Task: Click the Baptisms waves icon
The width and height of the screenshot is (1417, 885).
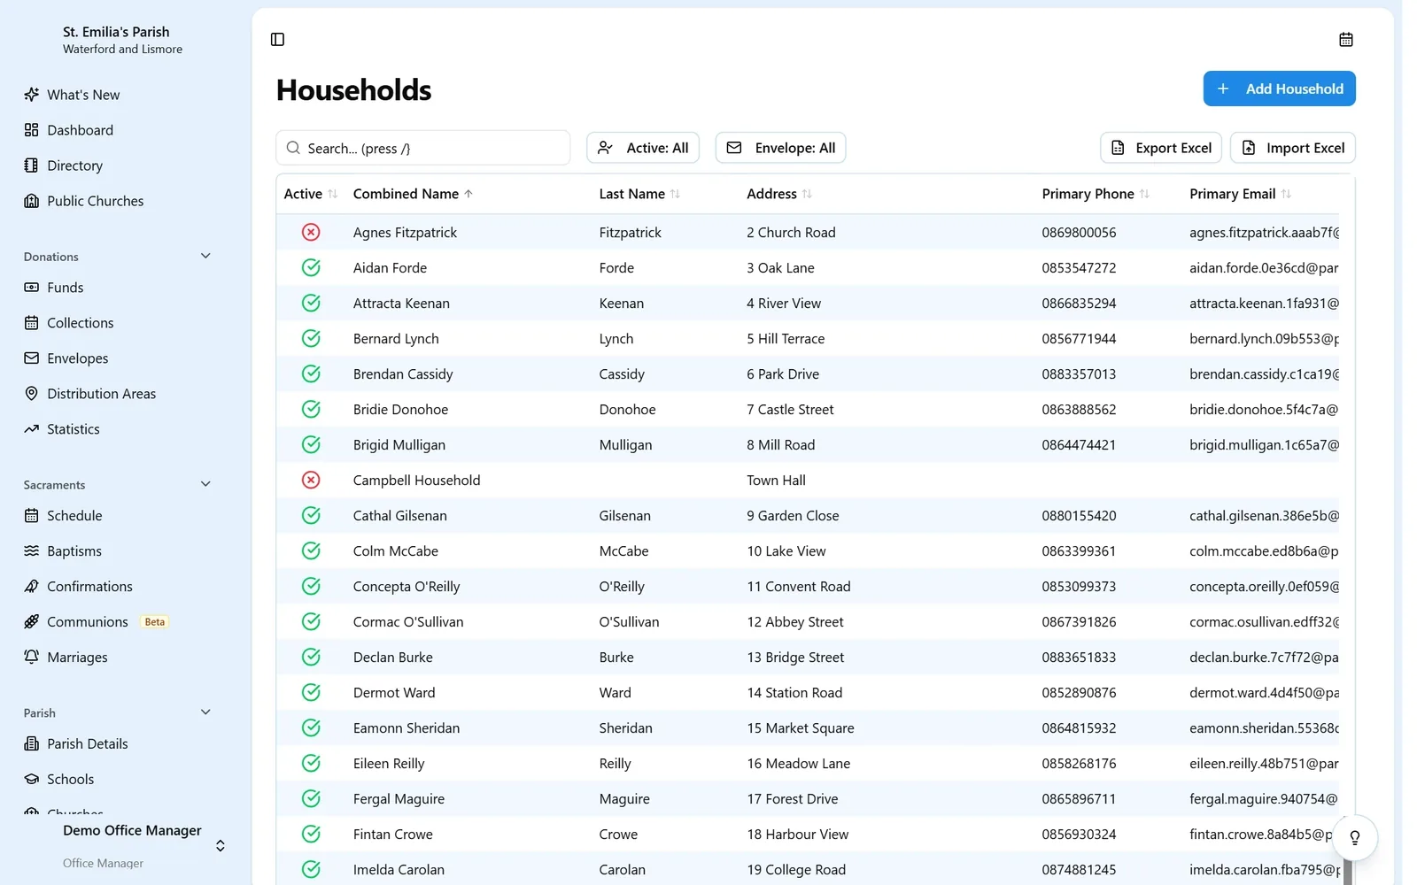Action: coord(32,551)
